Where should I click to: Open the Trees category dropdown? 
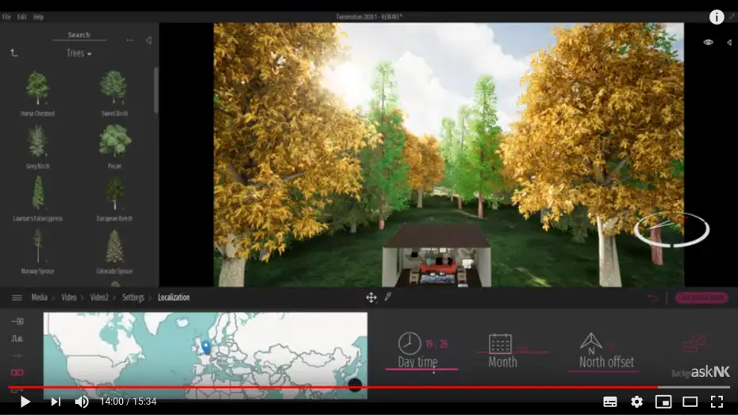pyautogui.click(x=79, y=53)
